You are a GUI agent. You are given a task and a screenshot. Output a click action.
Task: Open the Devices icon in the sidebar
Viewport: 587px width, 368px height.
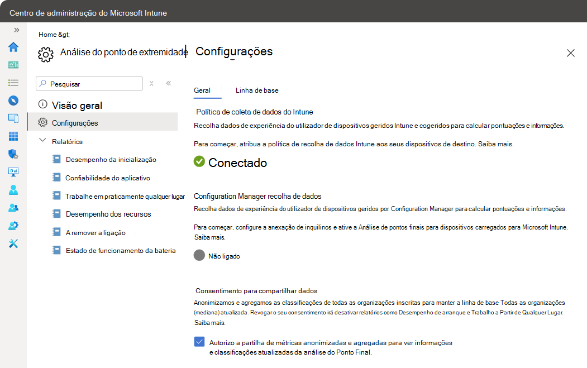pos(13,118)
